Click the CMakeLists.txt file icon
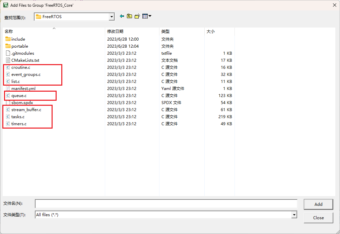This screenshot has height=234, width=340. [8, 60]
